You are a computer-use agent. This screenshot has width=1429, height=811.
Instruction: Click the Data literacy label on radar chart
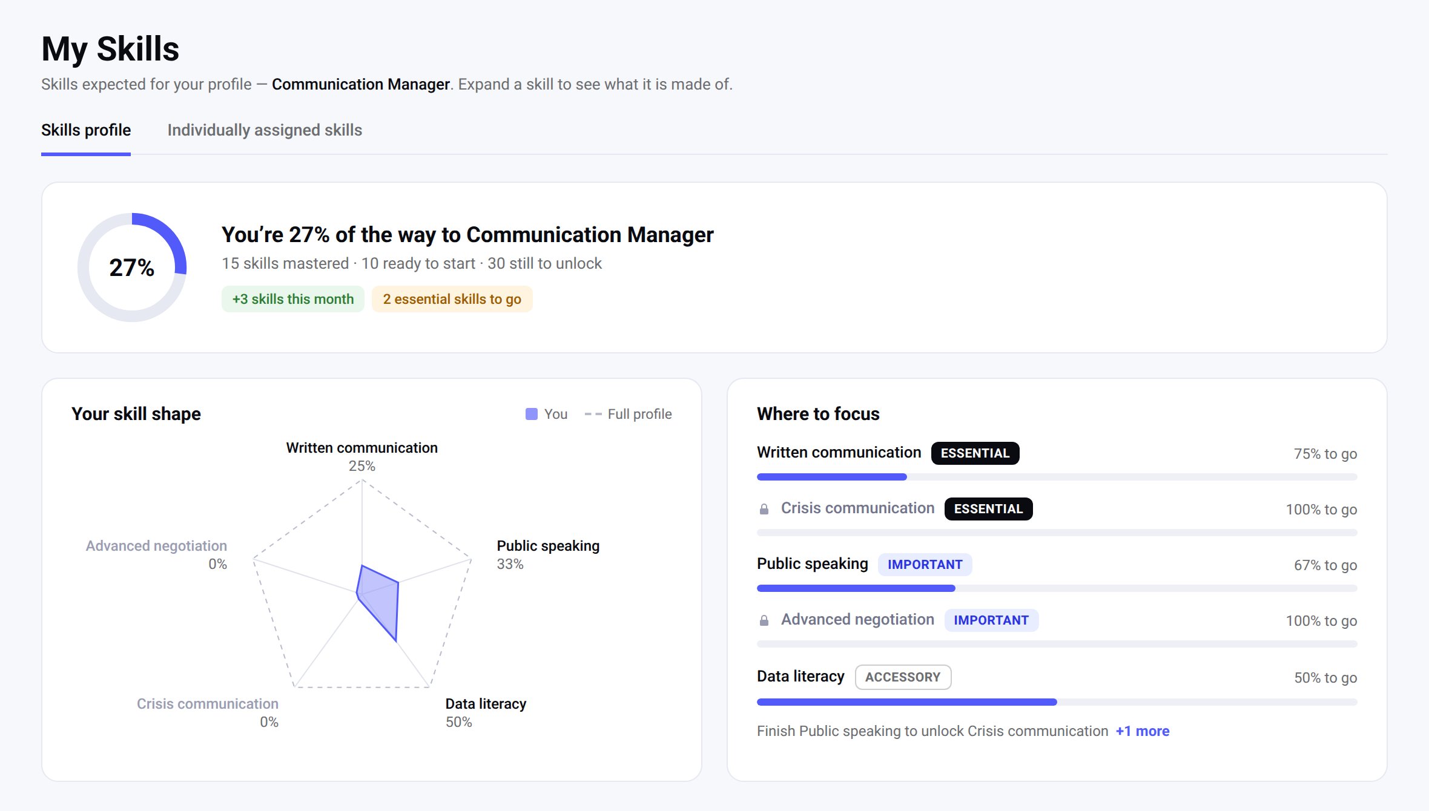[486, 704]
